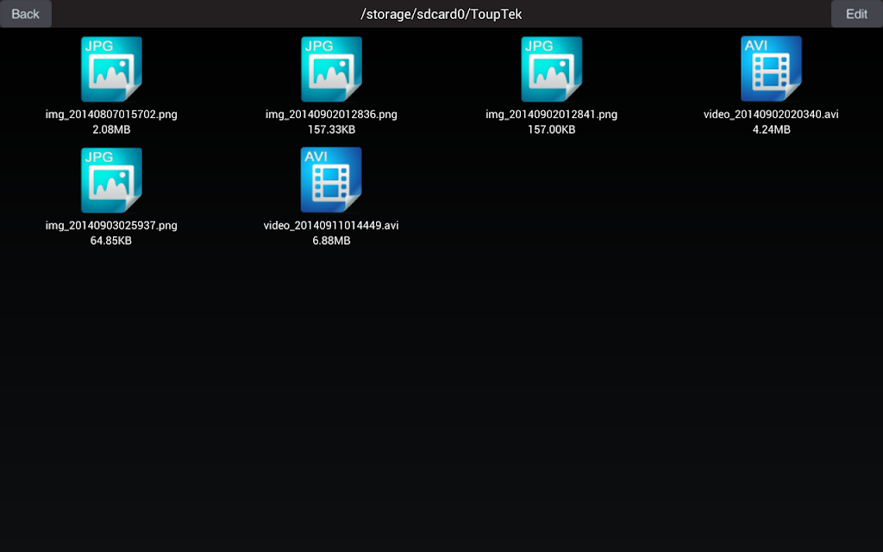
Task: Select filename img_20140902012836.png
Action: coord(331,115)
